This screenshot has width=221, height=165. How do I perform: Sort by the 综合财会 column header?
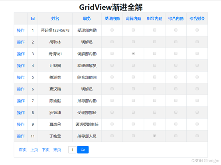point(197,18)
